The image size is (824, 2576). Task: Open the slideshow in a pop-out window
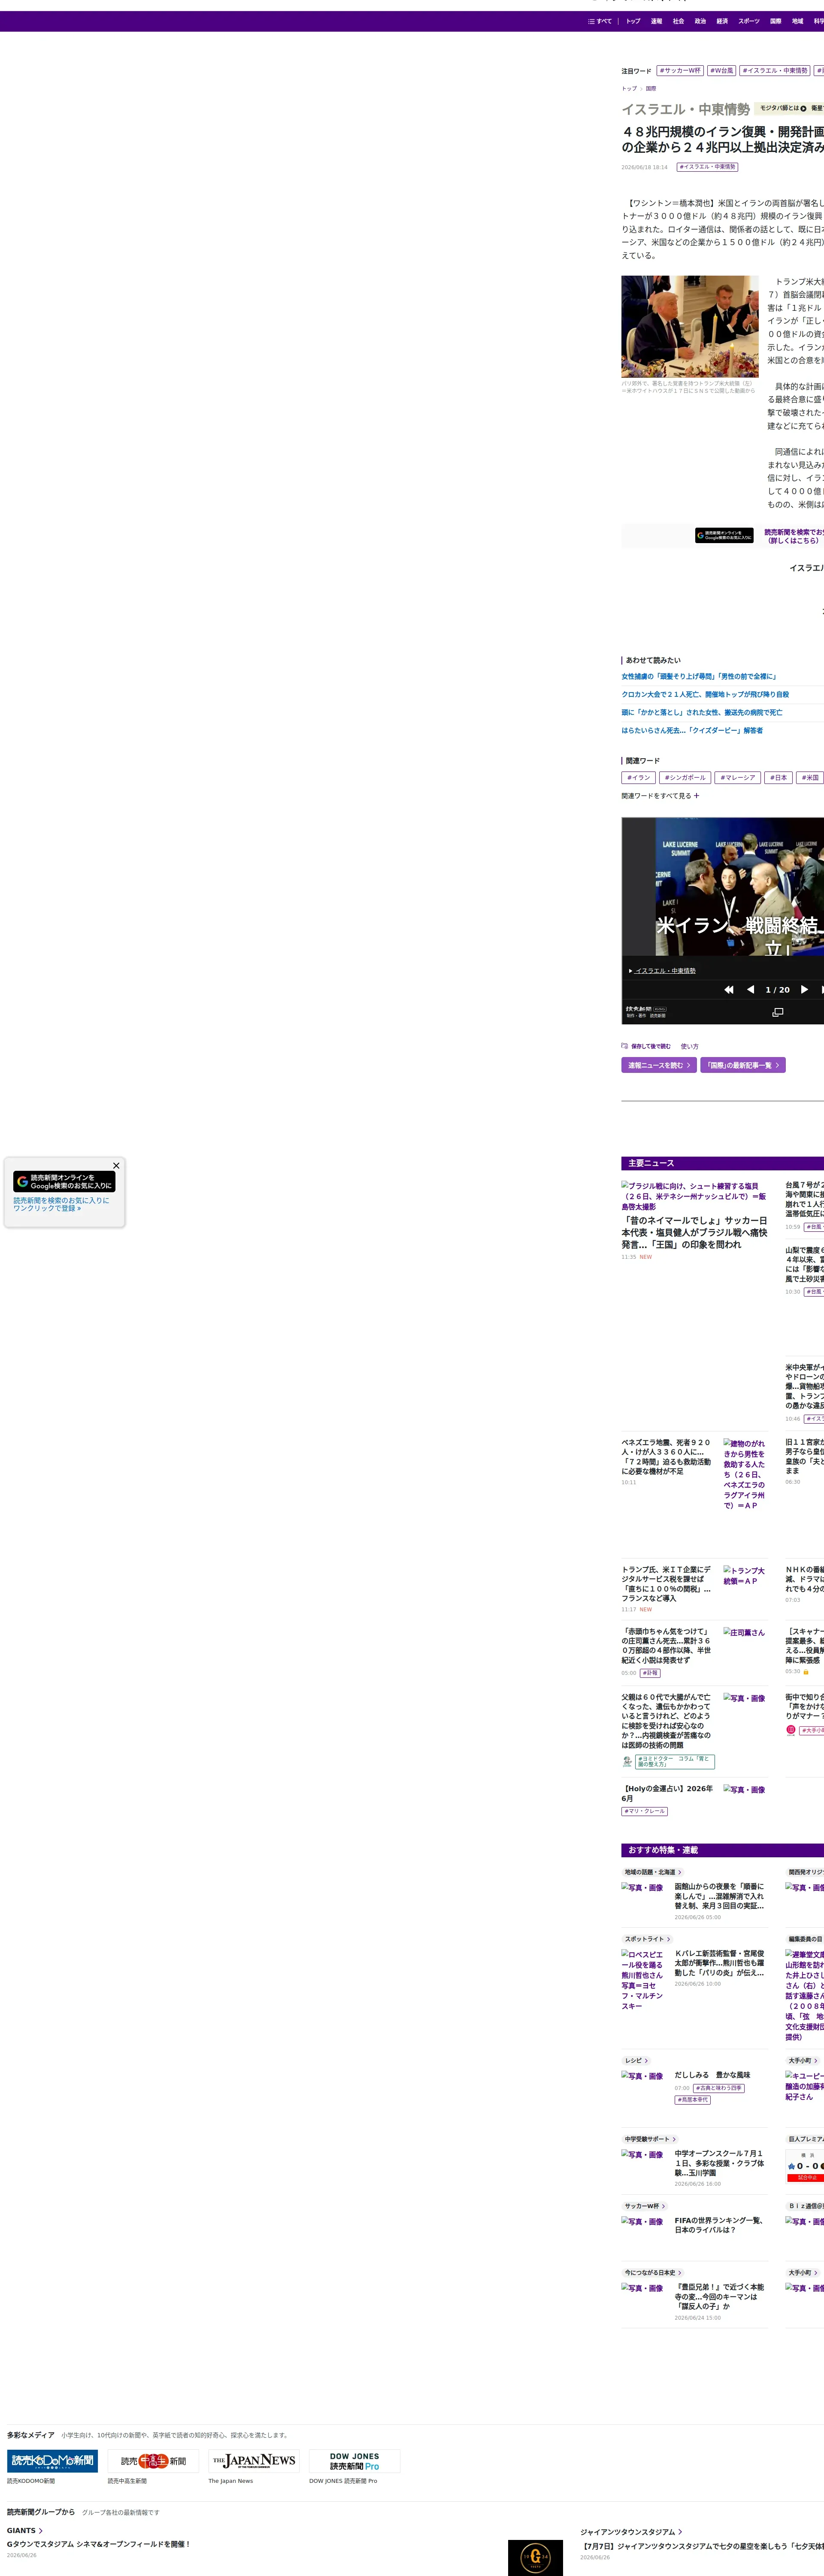click(x=778, y=1012)
